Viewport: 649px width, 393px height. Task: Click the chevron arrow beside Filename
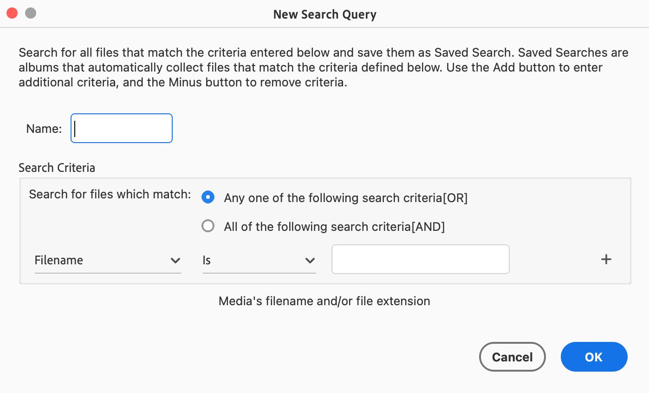(175, 261)
